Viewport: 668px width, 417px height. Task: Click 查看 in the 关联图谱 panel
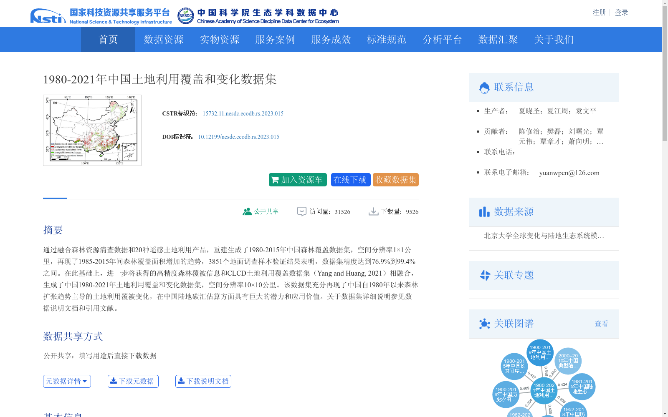(602, 324)
